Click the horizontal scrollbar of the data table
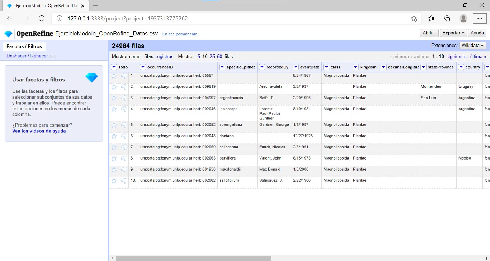This screenshot has height=261, width=490. pos(193,258)
